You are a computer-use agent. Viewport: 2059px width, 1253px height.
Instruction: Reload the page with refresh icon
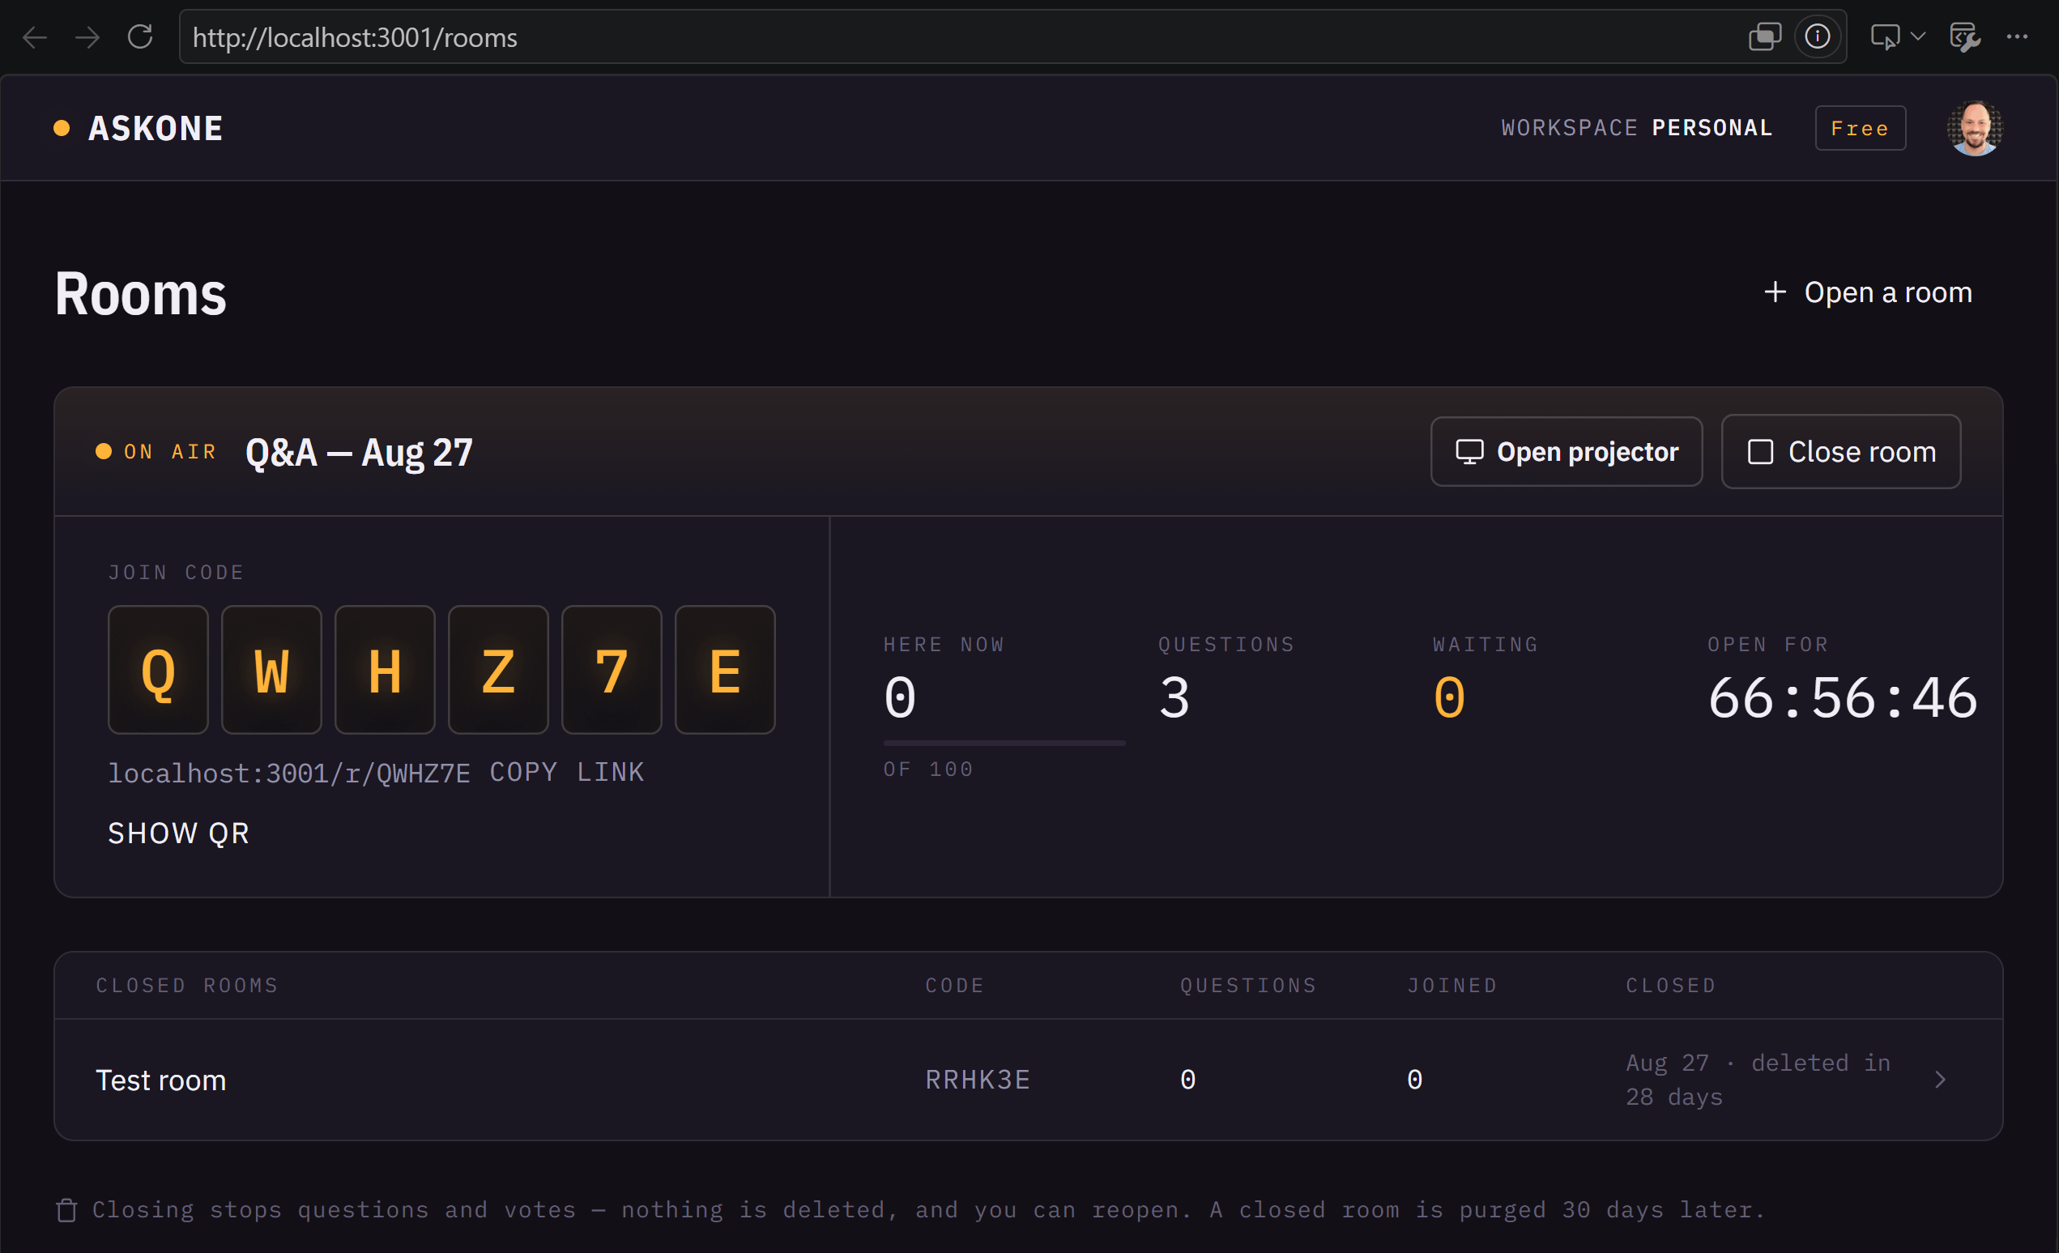(139, 36)
